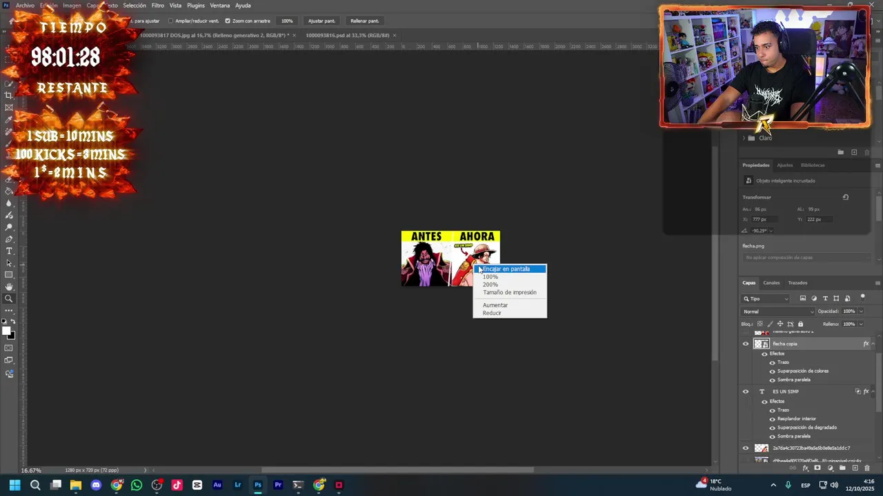The image size is (883, 496).
Task: Click the Ajustar pant. button
Action: pos(321,21)
